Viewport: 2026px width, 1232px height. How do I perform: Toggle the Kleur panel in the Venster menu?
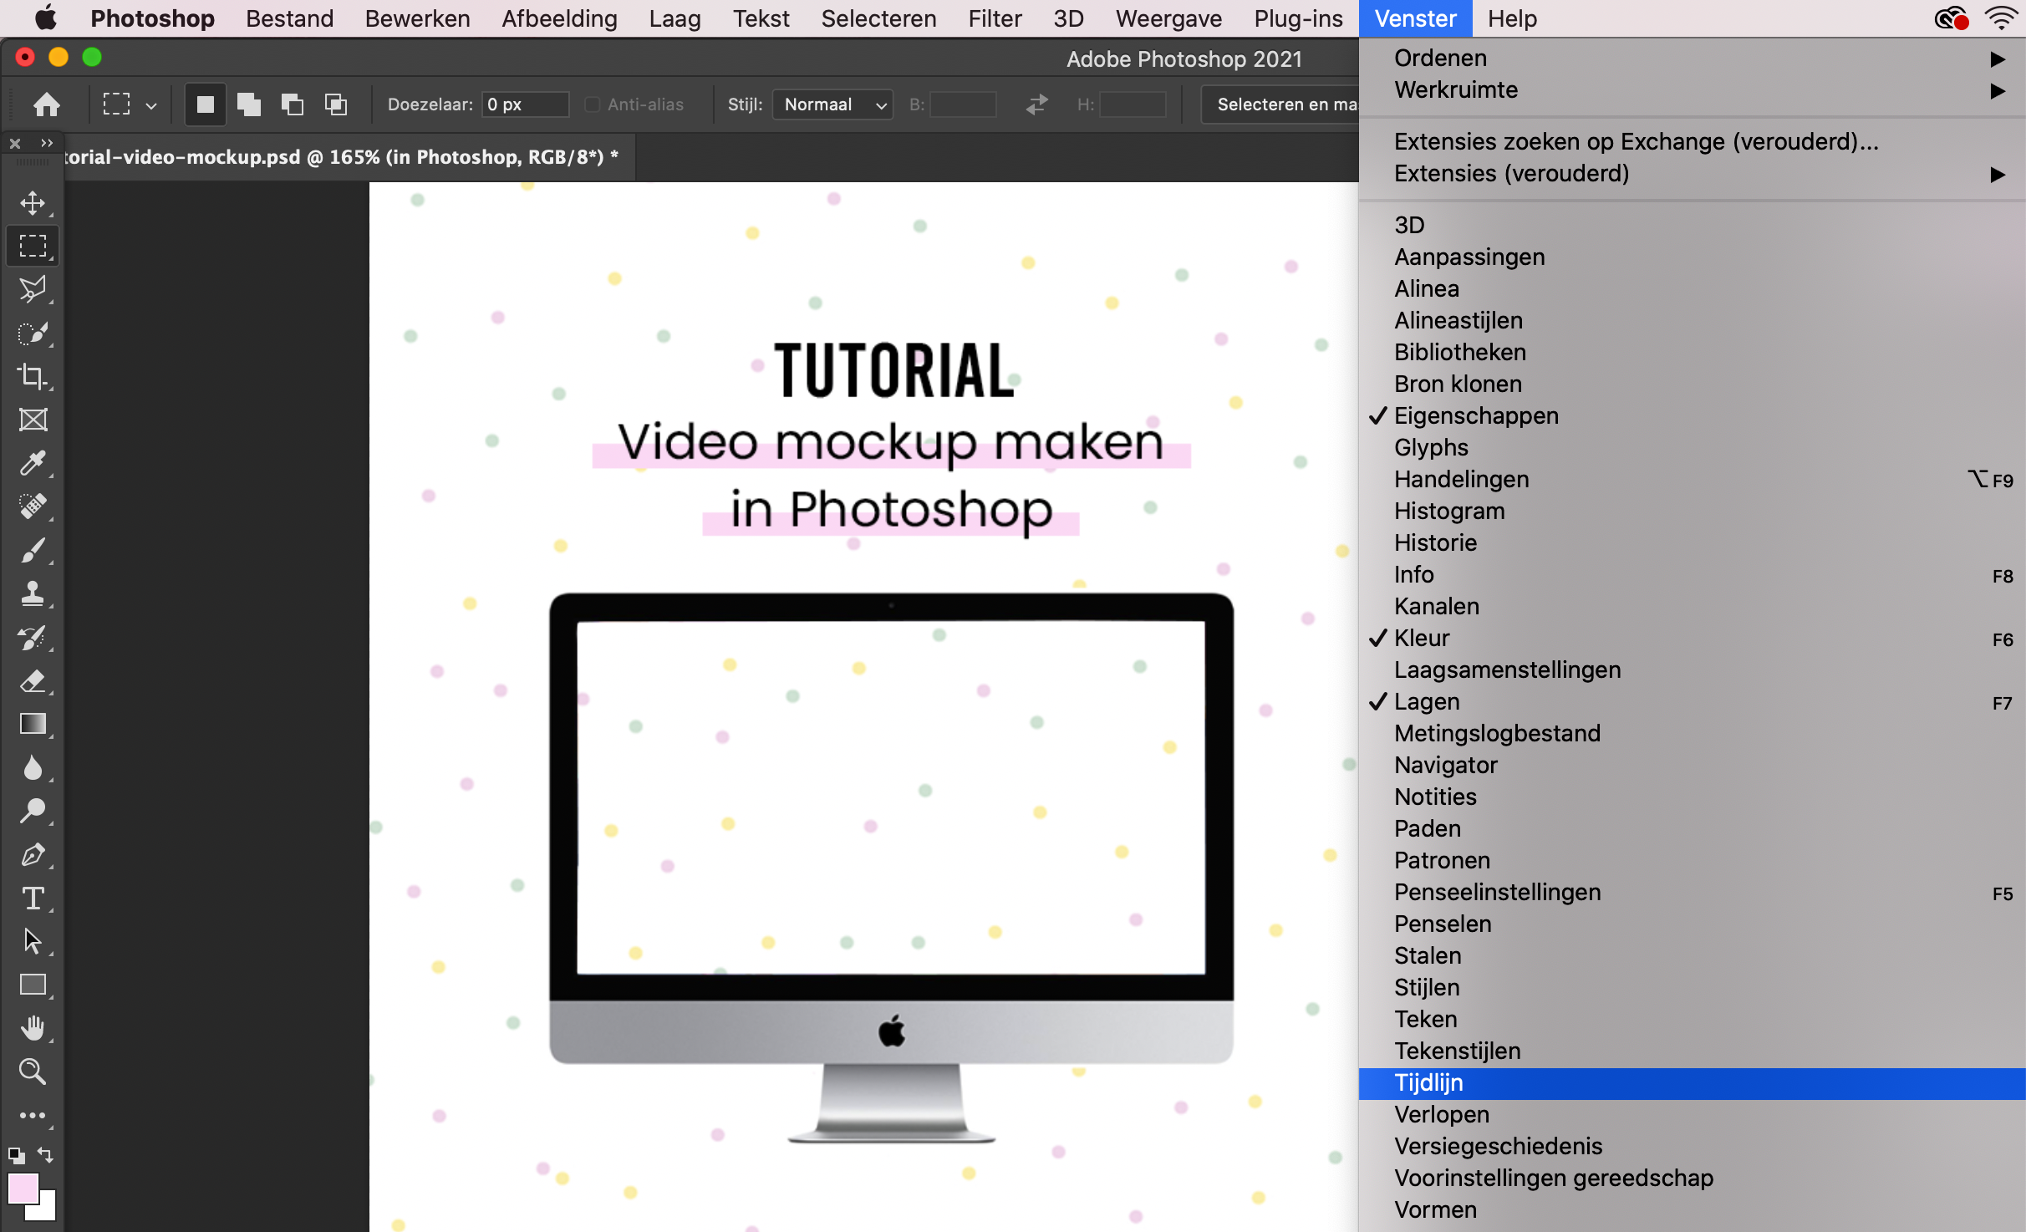click(1421, 638)
